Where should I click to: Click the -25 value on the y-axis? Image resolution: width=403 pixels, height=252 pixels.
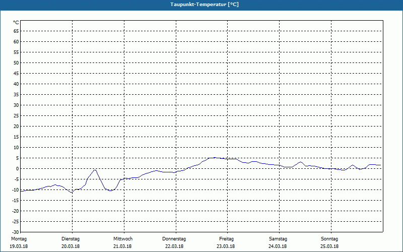coord(16,221)
